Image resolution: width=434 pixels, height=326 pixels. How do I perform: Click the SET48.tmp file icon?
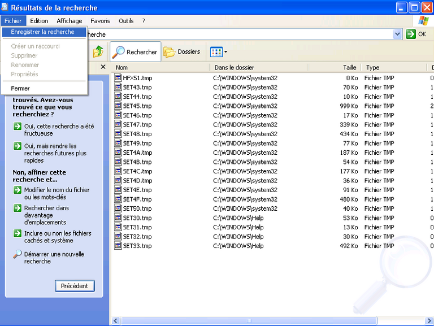coord(118,134)
